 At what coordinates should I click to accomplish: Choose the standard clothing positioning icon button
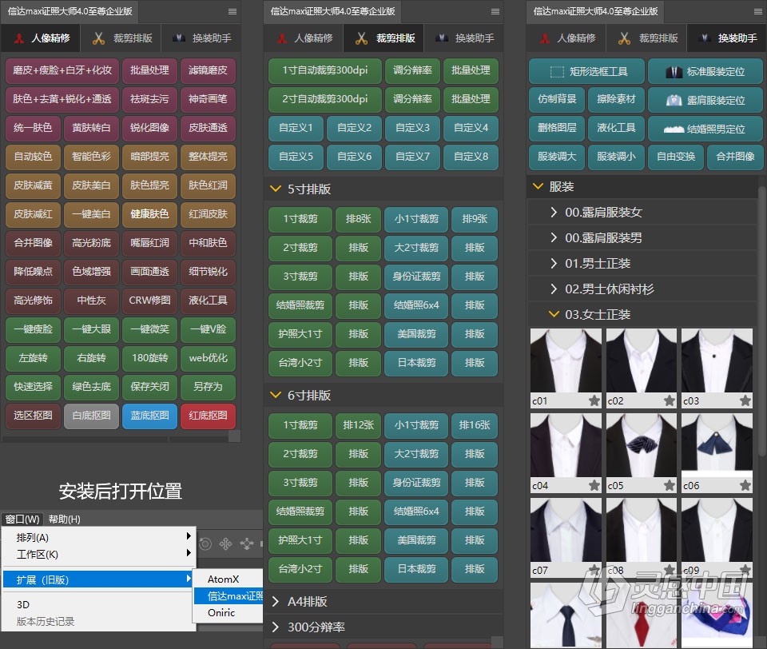tap(705, 71)
